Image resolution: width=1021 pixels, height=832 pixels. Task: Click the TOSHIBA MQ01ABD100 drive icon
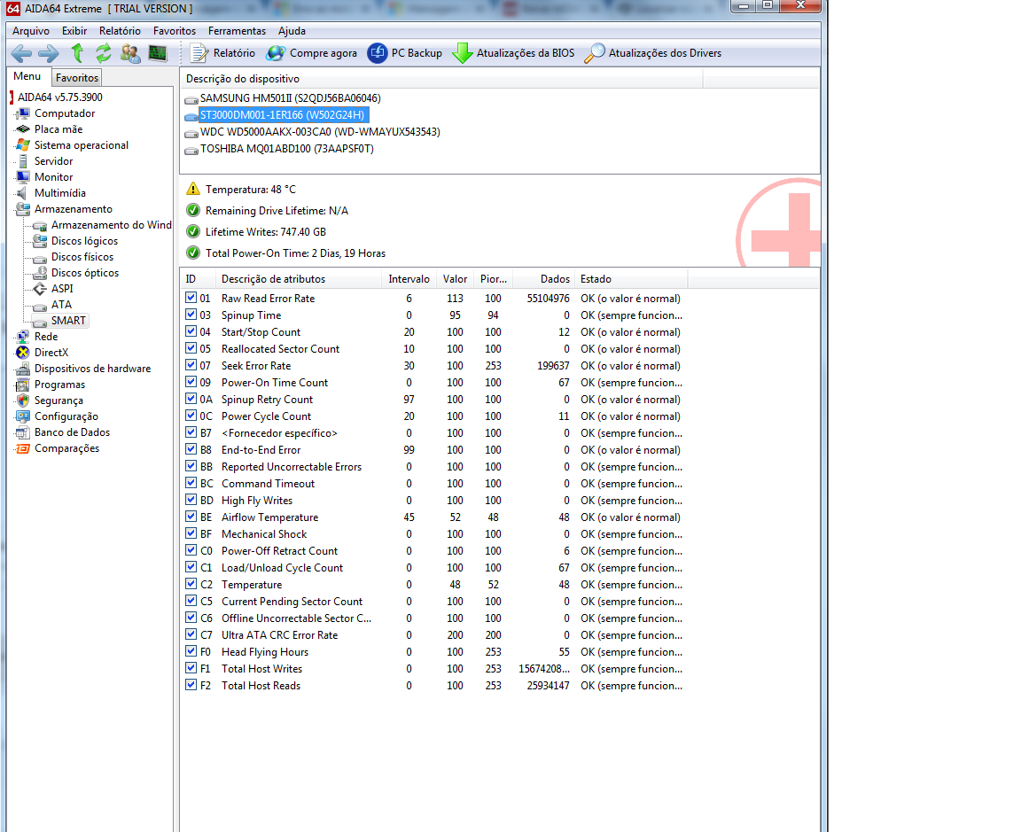click(191, 149)
